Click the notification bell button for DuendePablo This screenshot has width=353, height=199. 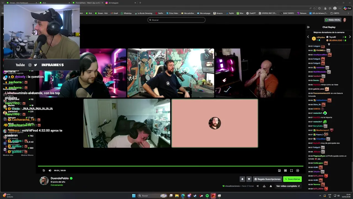click(242, 179)
